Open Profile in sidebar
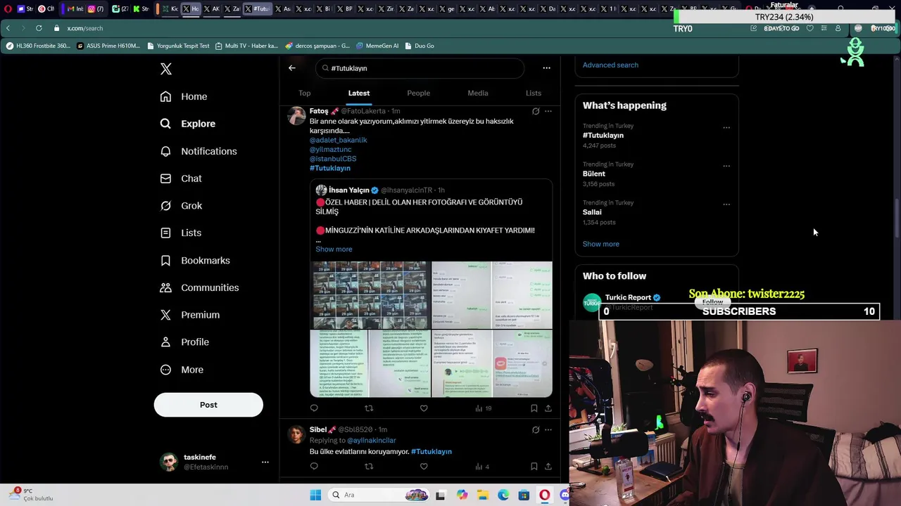The width and height of the screenshot is (901, 506). coord(184,342)
